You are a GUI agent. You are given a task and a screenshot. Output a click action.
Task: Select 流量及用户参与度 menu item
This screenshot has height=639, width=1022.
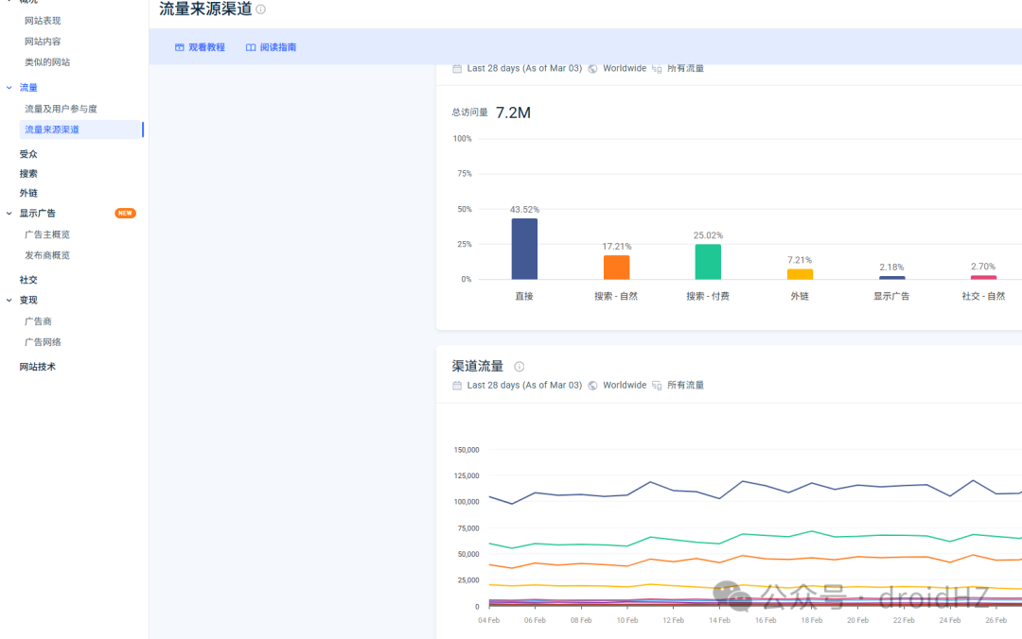[61, 109]
